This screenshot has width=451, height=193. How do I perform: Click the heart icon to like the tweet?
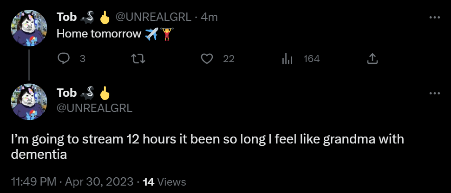207,59
